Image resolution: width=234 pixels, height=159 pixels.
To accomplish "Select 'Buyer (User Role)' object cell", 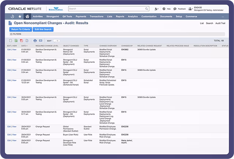I will pos(71,134).
